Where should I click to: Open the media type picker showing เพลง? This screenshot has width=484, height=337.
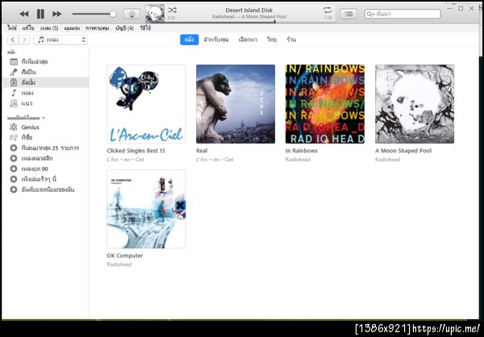[60, 40]
